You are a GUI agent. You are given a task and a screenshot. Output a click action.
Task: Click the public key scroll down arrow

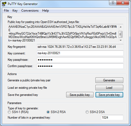click(121, 40)
